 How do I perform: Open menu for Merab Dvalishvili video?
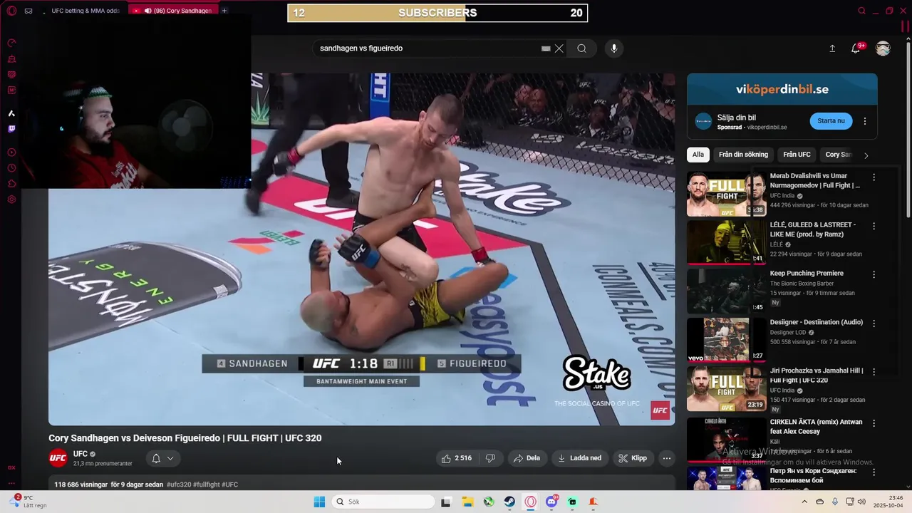point(874,177)
